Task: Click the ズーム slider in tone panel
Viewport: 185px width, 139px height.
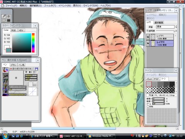Action: pyautogui.click(x=158, y=104)
